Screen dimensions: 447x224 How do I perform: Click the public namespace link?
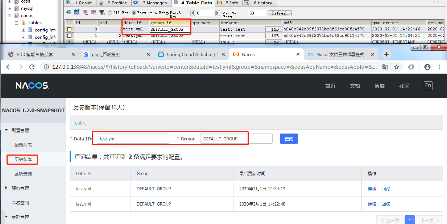tap(81, 123)
